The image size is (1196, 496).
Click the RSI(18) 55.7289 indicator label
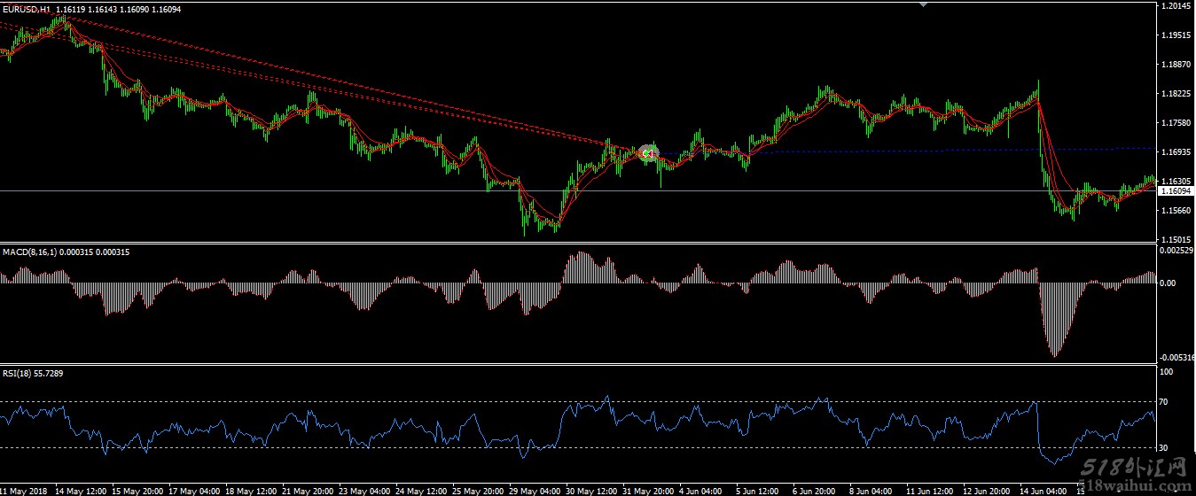point(33,374)
